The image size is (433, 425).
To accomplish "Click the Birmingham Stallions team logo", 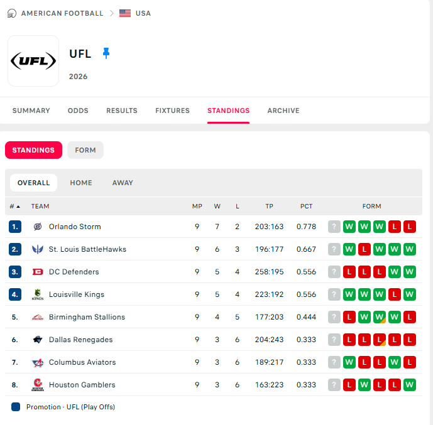I will [38, 317].
